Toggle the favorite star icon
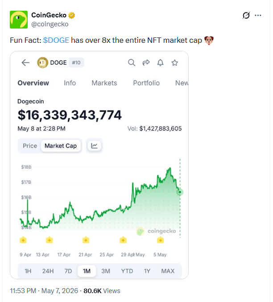This screenshot has width=273, height=302. (175, 62)
